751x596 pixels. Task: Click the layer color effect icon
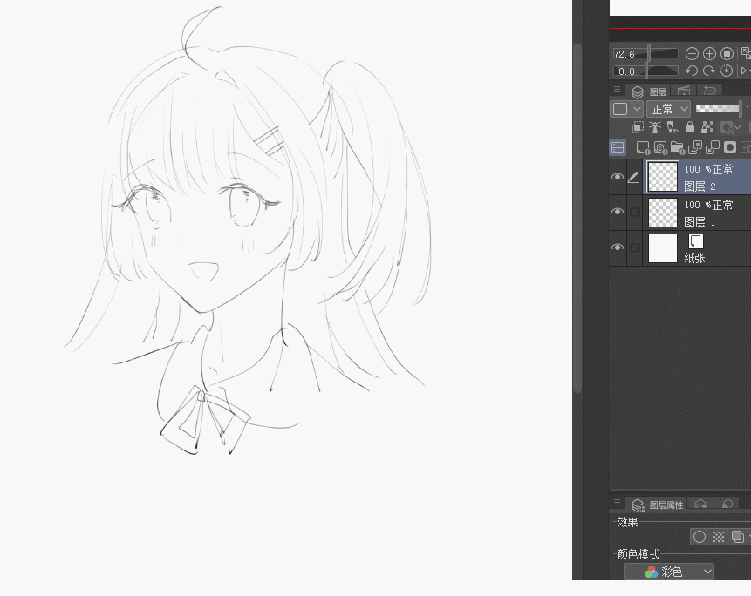click(x=738, y=537)
